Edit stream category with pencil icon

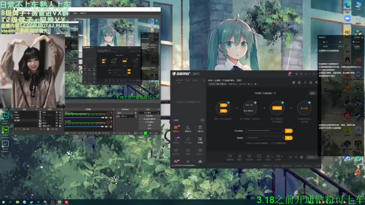coord(225,84)
